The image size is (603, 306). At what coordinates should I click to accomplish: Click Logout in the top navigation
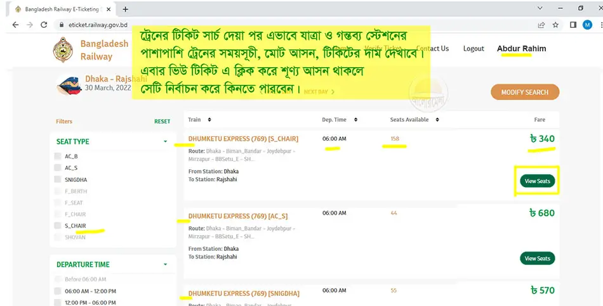pos(474,49)
